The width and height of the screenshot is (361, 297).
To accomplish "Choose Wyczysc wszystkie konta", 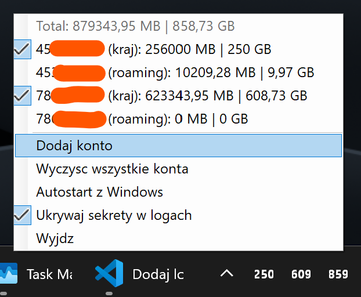I will coord(178,169).
